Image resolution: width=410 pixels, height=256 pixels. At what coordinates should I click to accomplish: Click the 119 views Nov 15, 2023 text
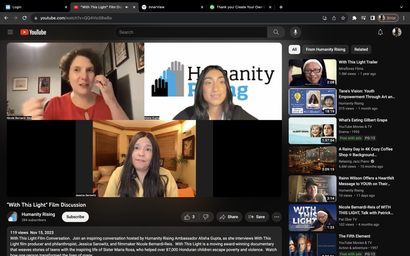tap(32, 233)
